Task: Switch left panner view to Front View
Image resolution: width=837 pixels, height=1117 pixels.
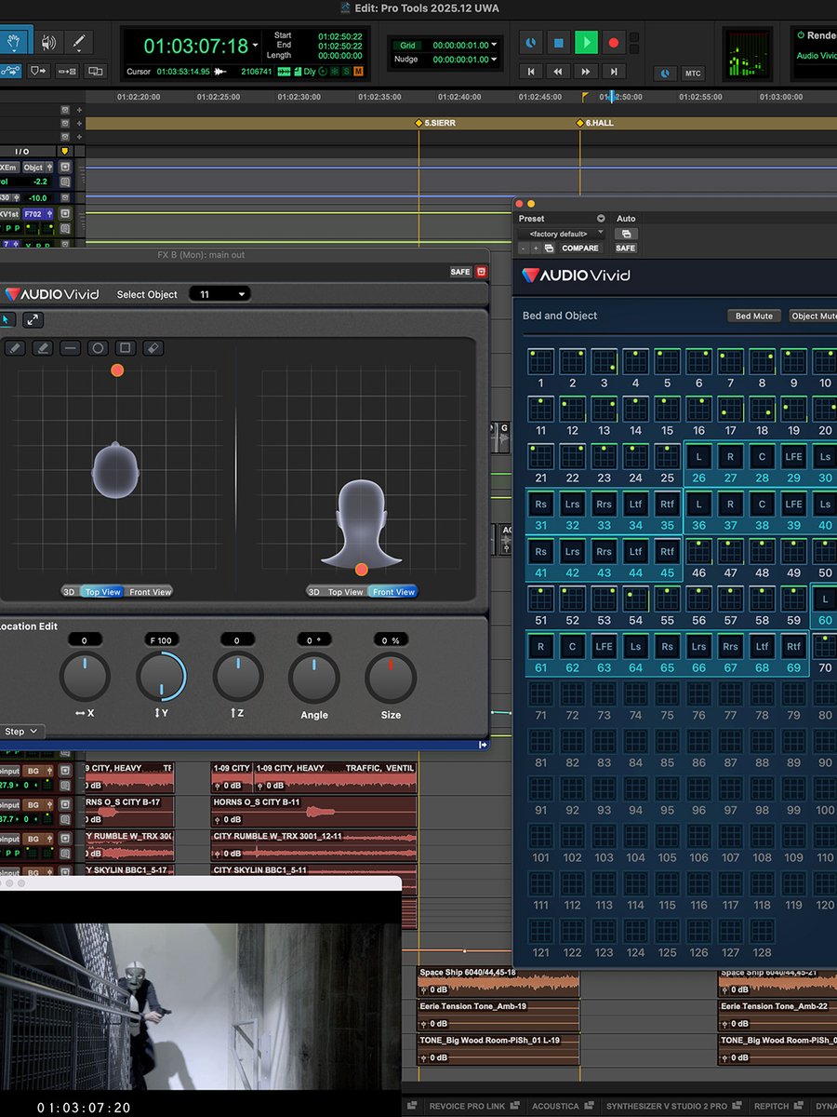Action: 150,592
